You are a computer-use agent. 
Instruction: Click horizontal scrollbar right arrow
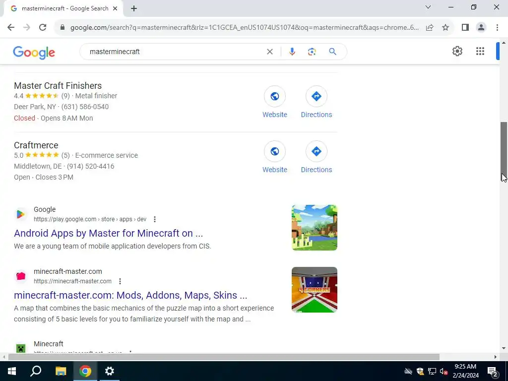(496, 357)
